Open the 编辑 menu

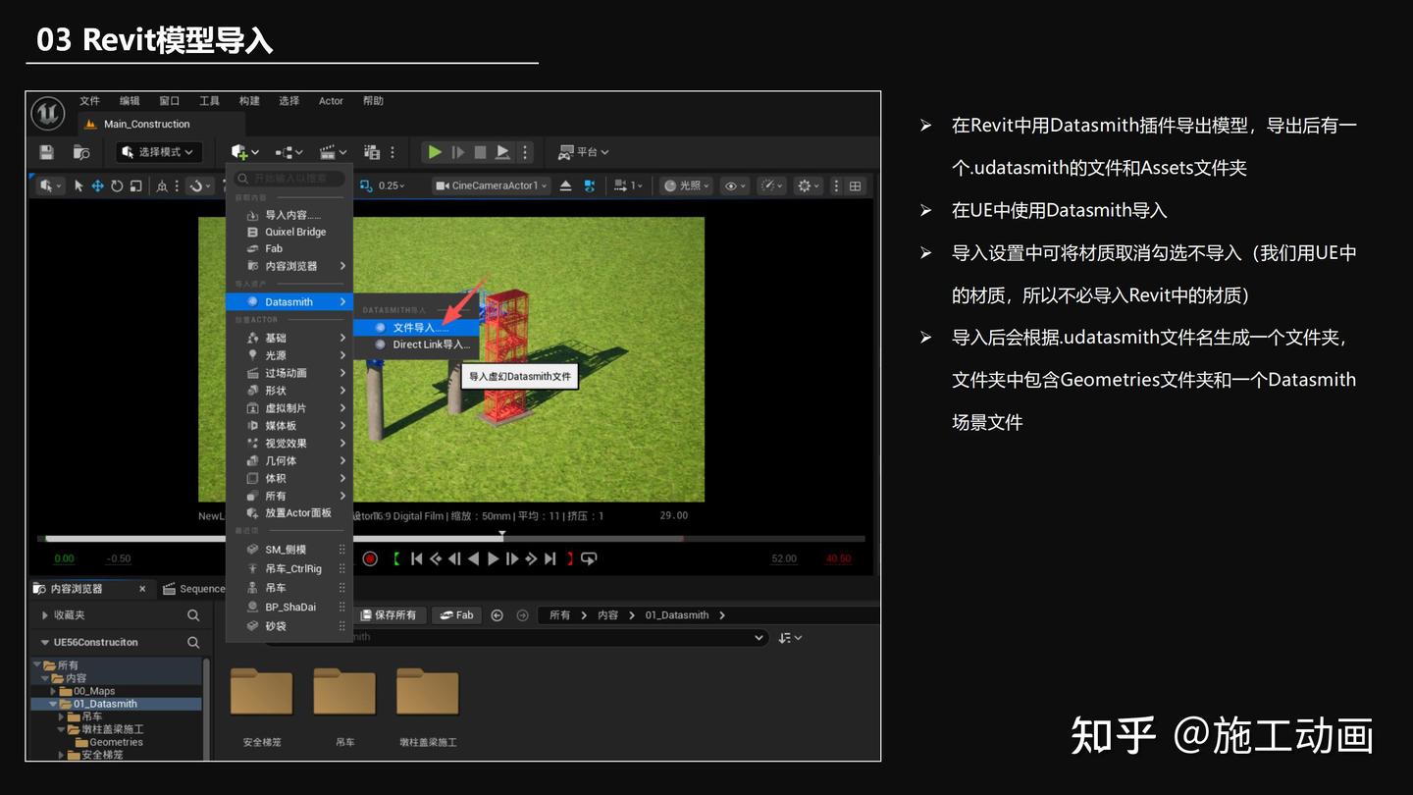(130, 101)
